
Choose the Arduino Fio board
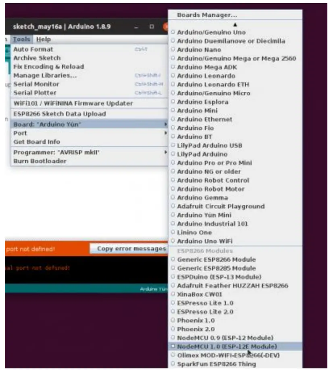coord(235,128)
